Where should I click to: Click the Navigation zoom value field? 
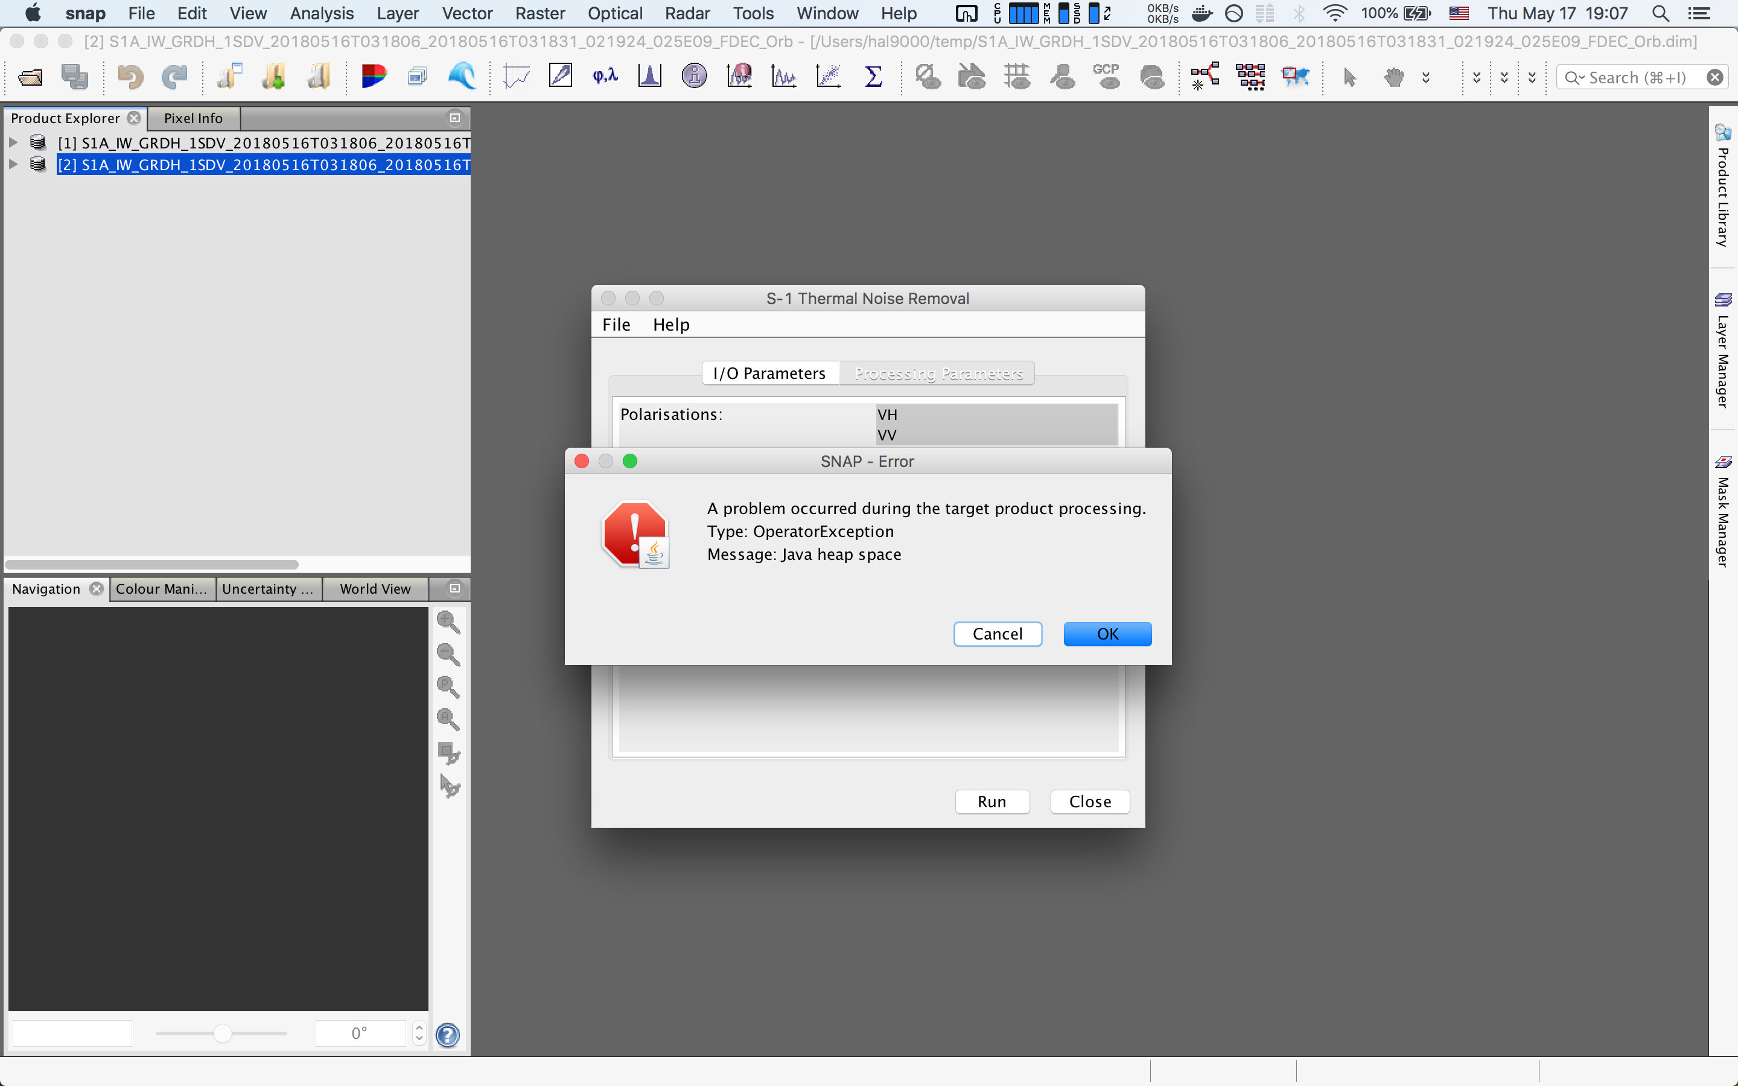coord(72,1034)
